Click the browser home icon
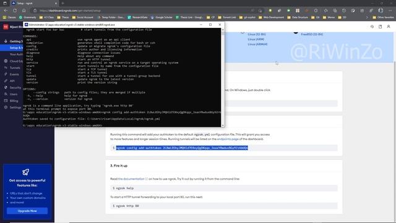Viewport: 396px width, 223px height. 24,11
